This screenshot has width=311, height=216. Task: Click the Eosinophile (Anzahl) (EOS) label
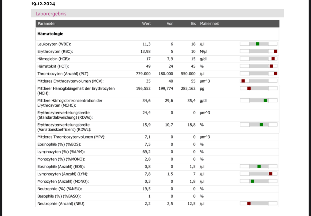tap(61, 167)
